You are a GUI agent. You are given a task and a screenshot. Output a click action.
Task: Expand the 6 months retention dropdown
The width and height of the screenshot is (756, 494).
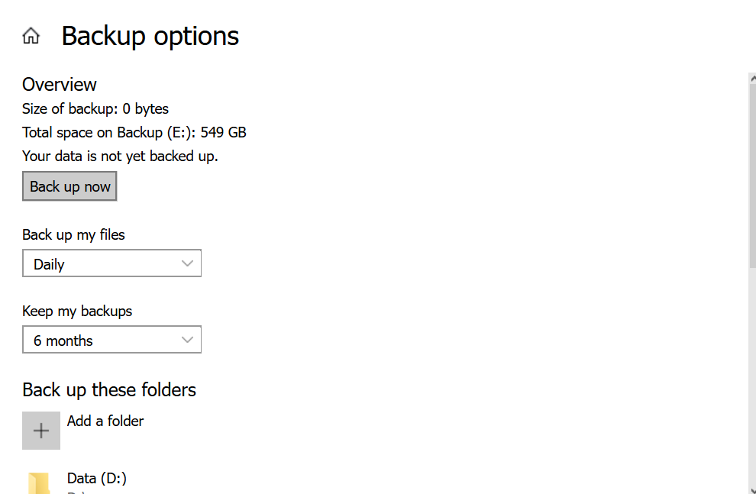pos(111,340)
